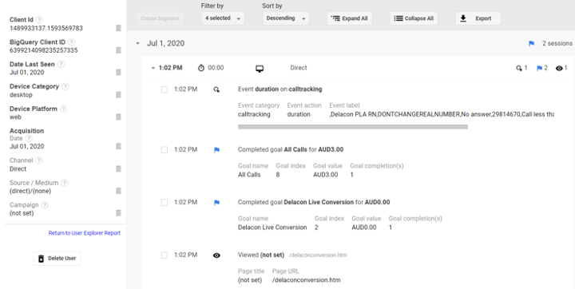This screenshot has width=575, height=289.
Task: Click the Create Segment button
Action: pos(160,18)
